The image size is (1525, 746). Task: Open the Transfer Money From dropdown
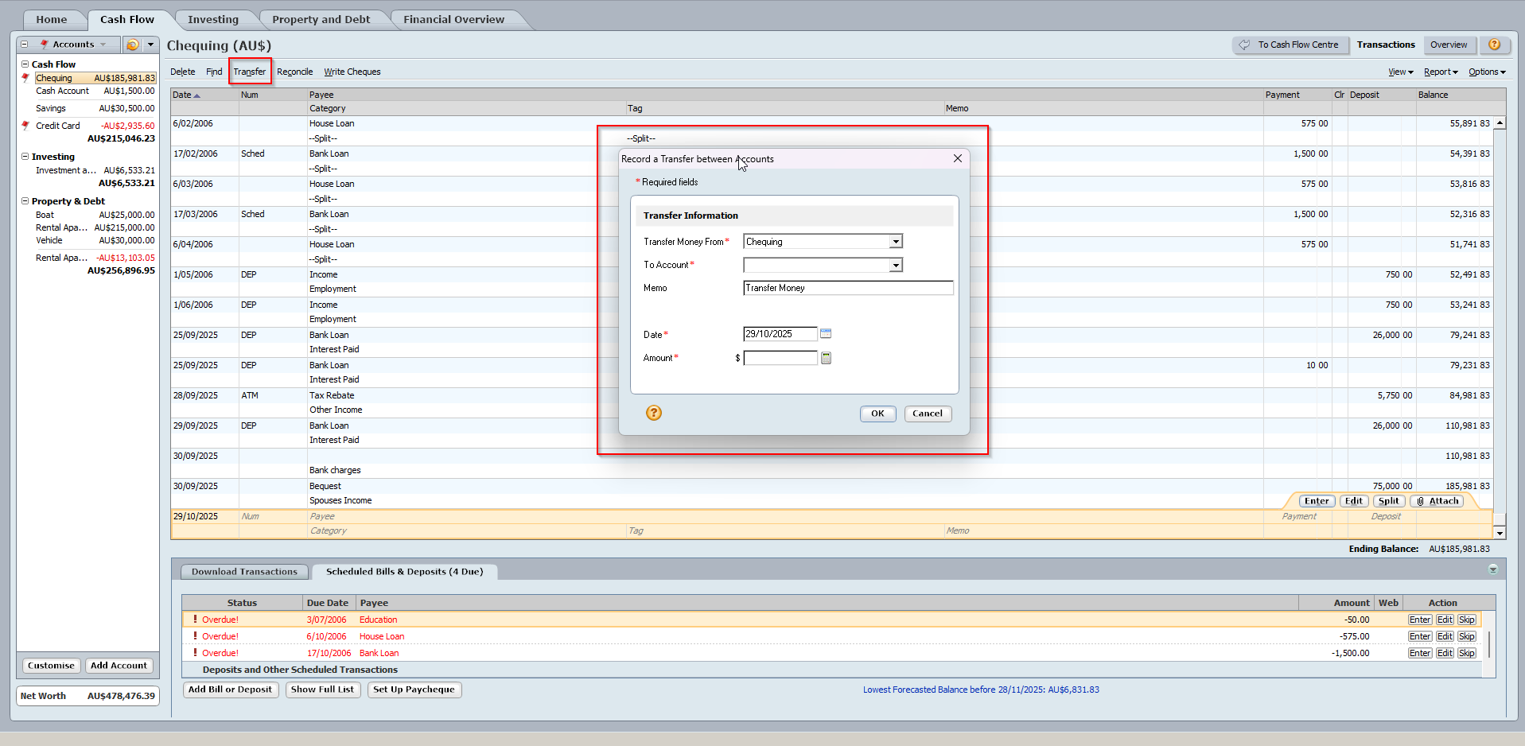896,242
